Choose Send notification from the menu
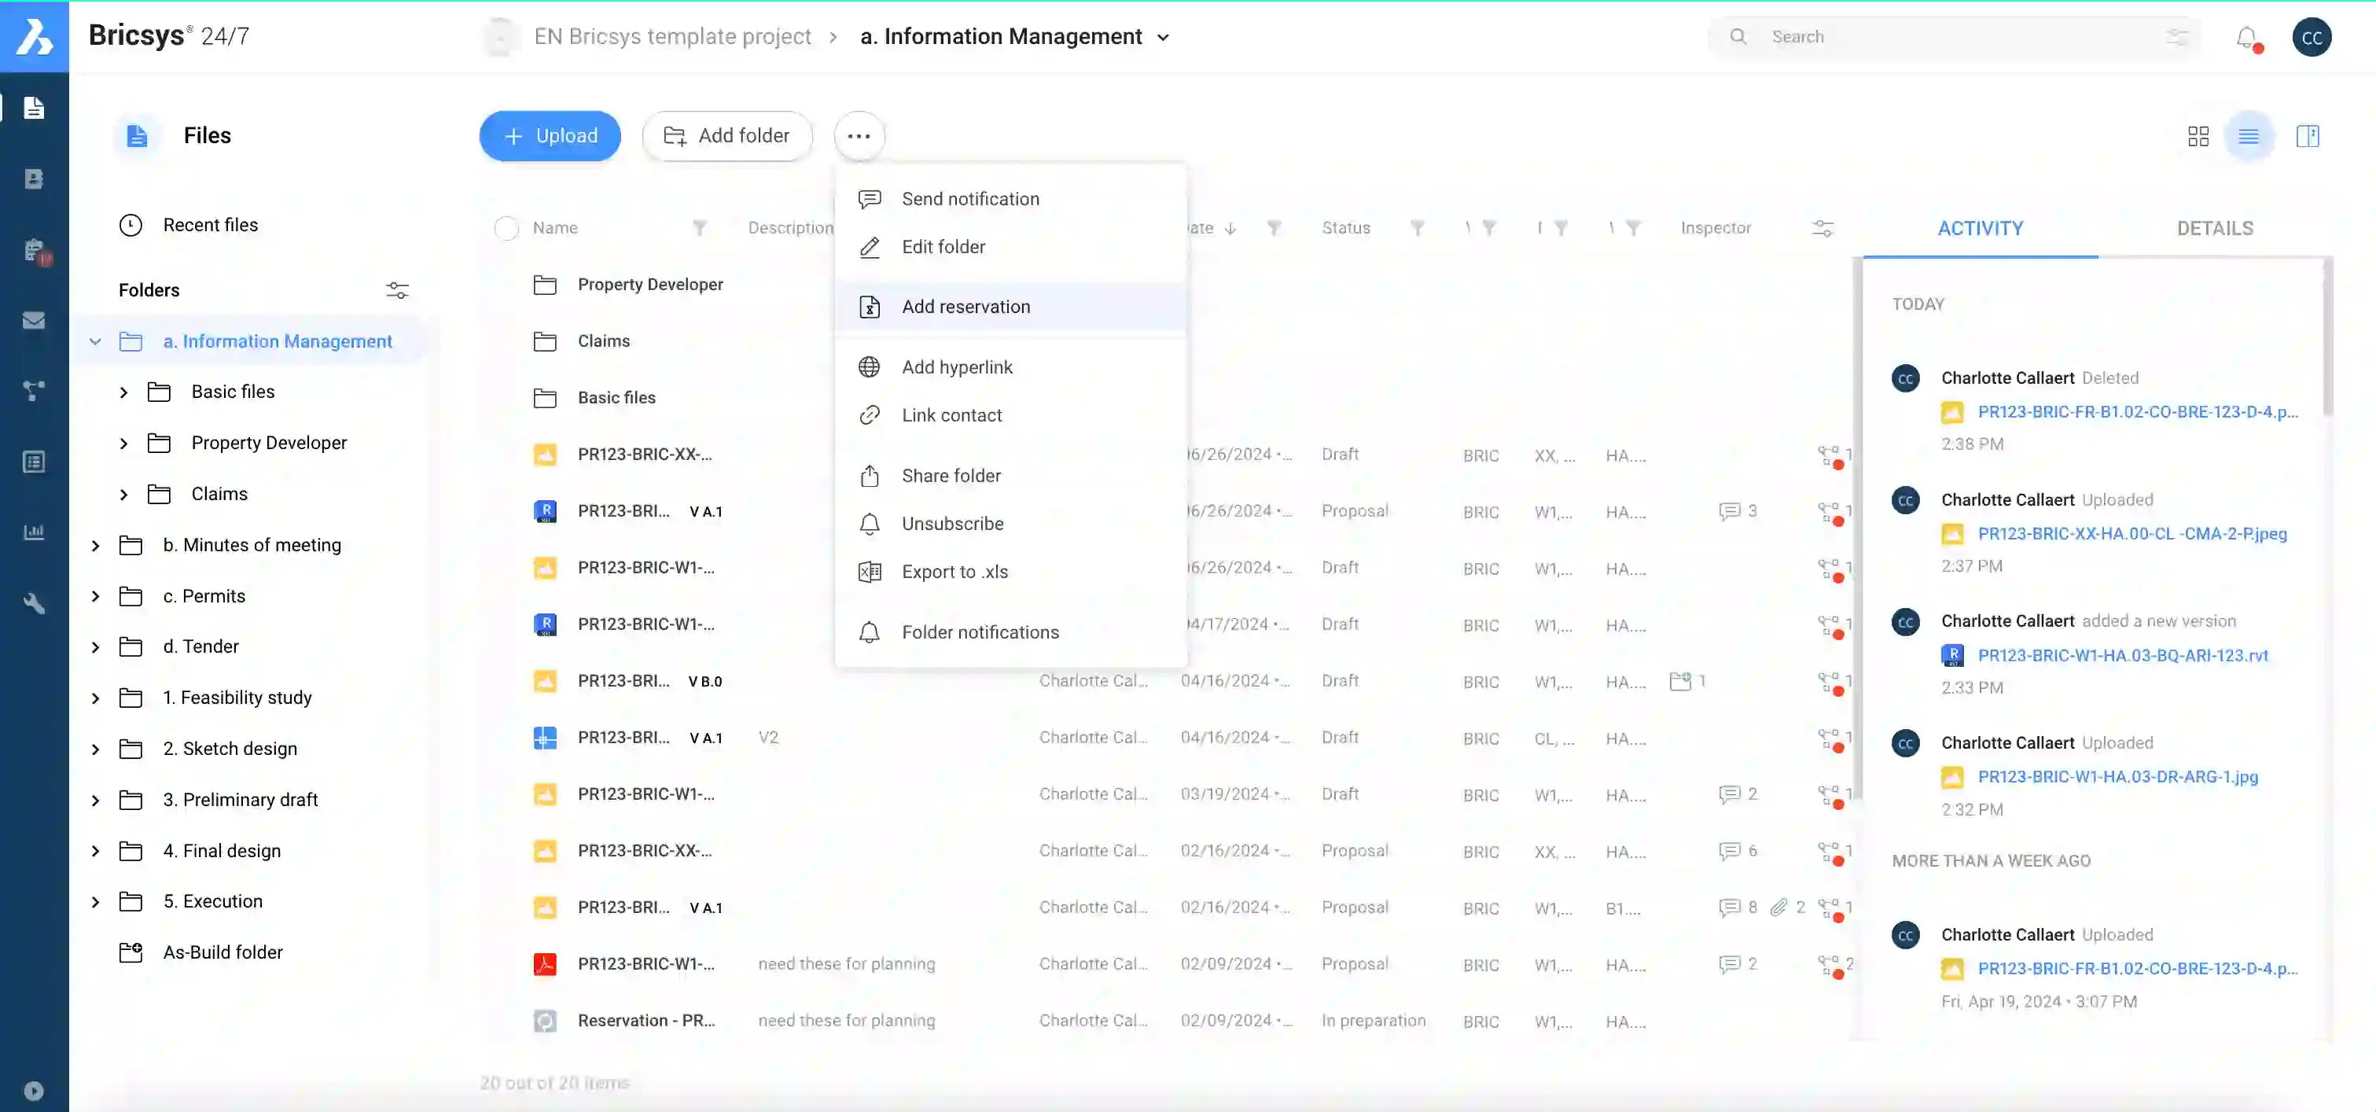This screenshot has height=1112, width=2376. coord(1010,198)
